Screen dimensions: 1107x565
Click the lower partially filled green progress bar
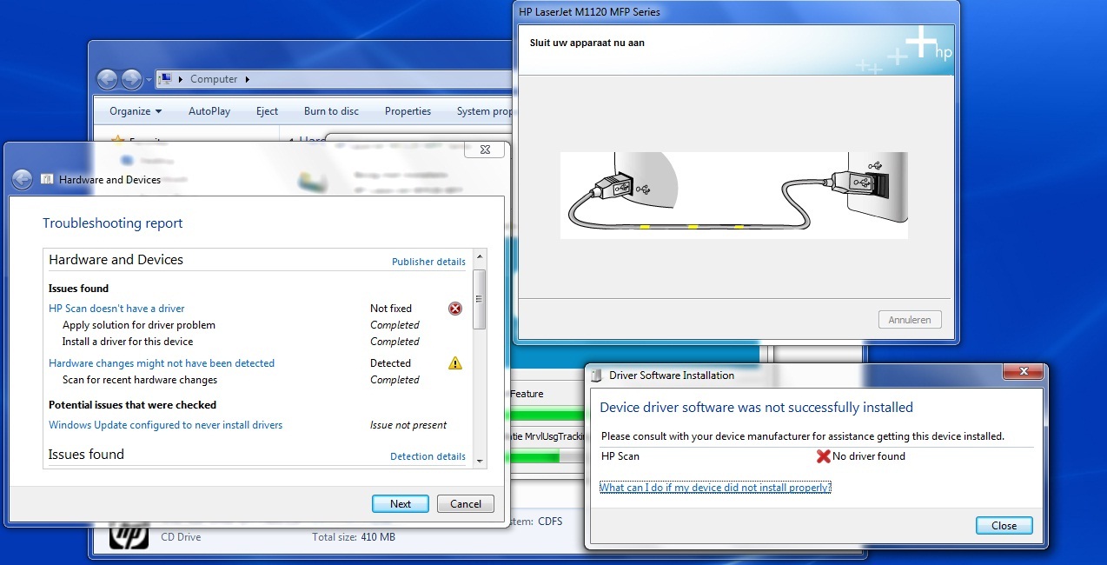[x=547, y=457]
